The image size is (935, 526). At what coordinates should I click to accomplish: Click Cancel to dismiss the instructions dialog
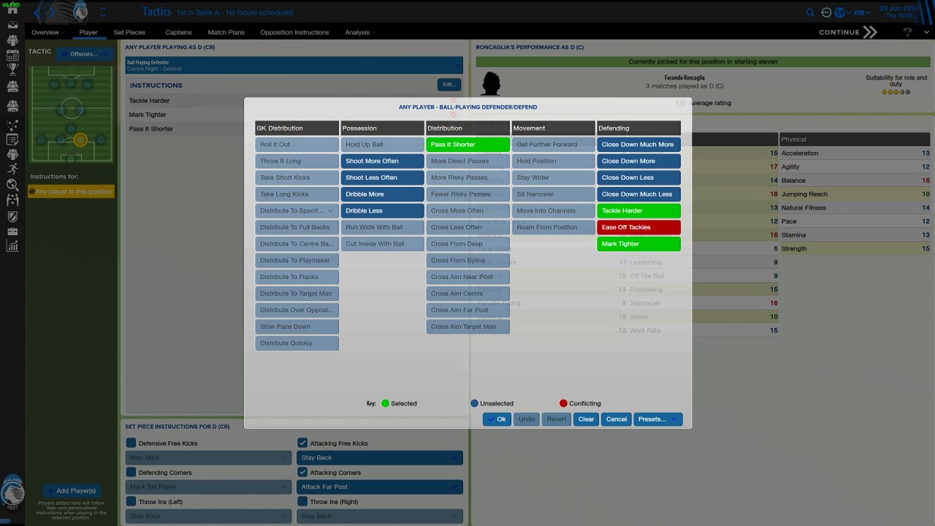tap(617, 419)
